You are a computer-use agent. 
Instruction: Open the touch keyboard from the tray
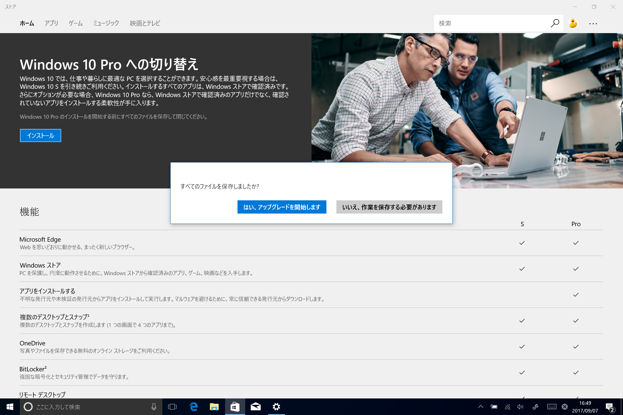pyautogui.click(x=551, y=407)
